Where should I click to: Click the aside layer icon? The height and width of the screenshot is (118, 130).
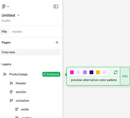click(x=17, y=109)
